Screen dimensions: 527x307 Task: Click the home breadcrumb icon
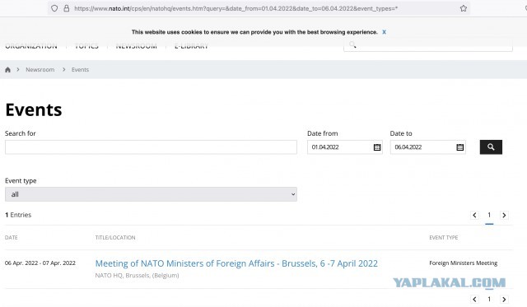pyautogui.click(x=7, y=69)
